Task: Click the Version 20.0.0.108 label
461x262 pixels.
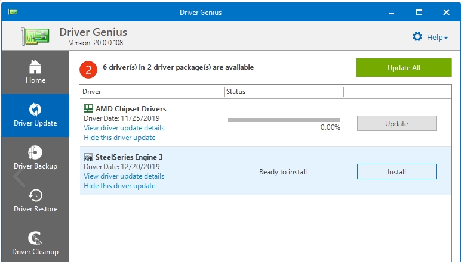Action: click(96, 43)
